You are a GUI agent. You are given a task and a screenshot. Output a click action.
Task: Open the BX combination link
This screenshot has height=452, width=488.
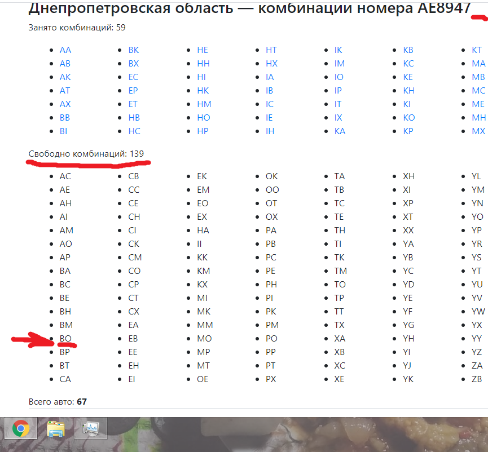click(x=134, y=64)
